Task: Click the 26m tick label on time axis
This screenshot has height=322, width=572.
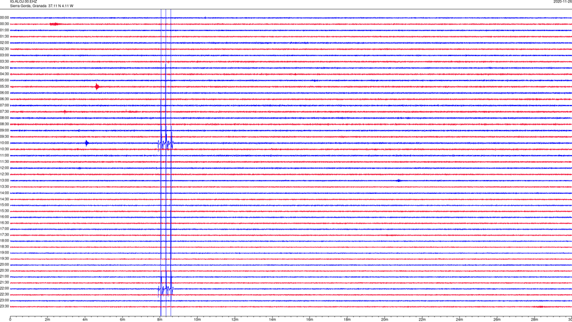Action: click(x=497, y=320)
